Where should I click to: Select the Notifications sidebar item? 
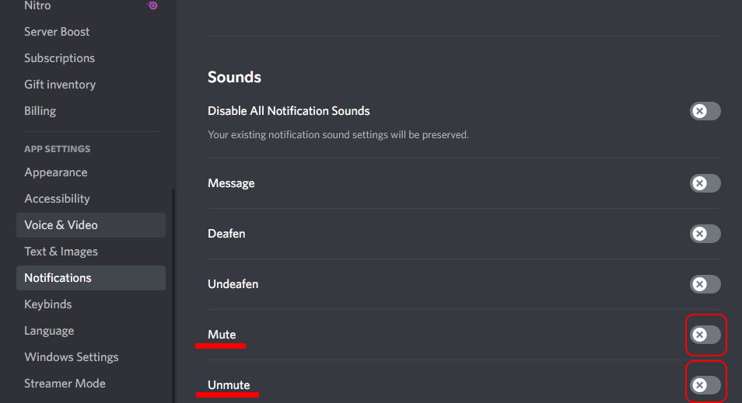tap(58, 278)
